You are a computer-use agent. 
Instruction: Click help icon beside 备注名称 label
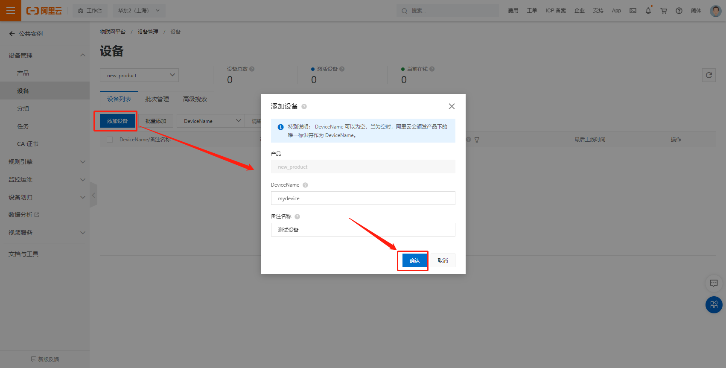pos(297,217)
